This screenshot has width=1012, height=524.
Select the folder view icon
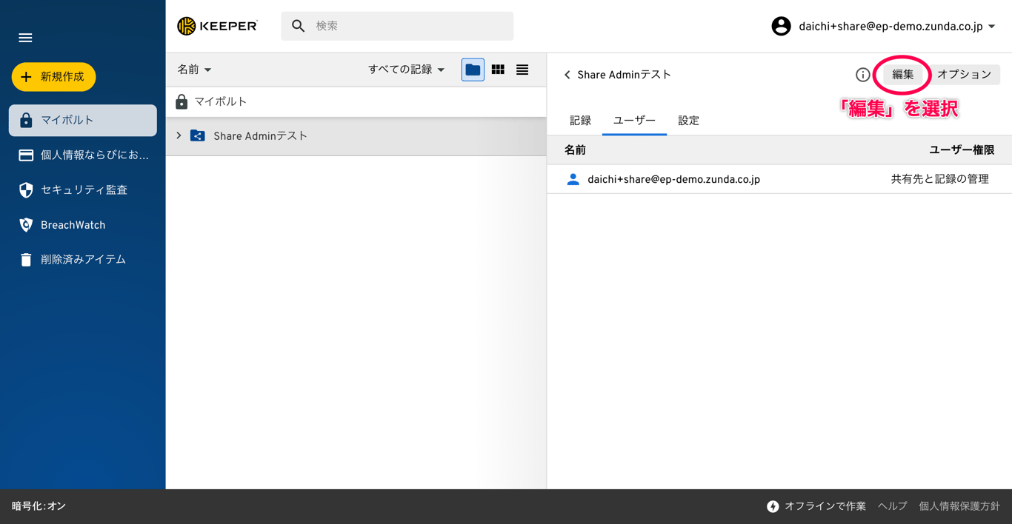(x=472, y=69)
